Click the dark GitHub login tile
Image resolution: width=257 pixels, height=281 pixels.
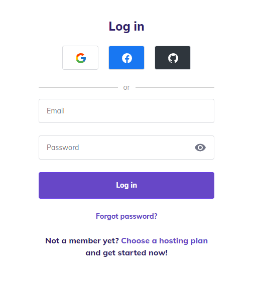point(173,58)
